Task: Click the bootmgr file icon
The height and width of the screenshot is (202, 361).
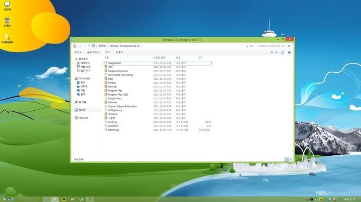Action: [106, 122]
